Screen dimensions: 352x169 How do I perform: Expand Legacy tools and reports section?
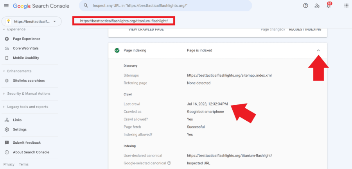(25, 107)
